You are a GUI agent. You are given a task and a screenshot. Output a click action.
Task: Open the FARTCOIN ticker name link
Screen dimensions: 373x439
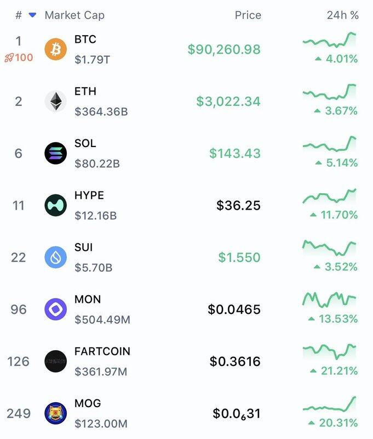(102, 351)
